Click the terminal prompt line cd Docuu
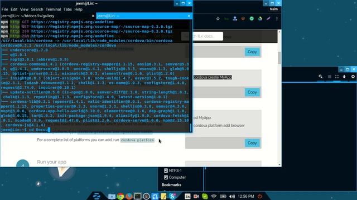The height and width of the screenshot is (200, 357). [25, 129]
